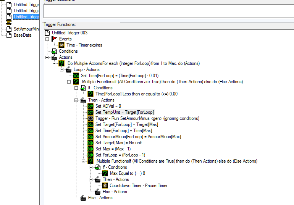This screenshot has width=294, height=205.
Task: Select the Max Equal to (==) 0 condition
Action: 128,174
